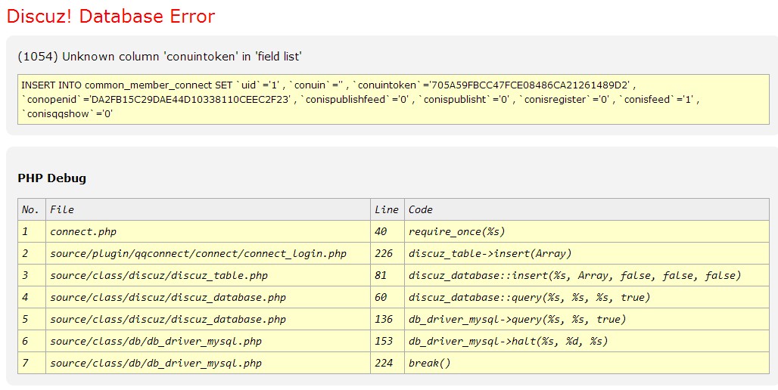Click the No. column header
Image resolution: width=778 pixels, height=390 pixels.
(30, 209)
